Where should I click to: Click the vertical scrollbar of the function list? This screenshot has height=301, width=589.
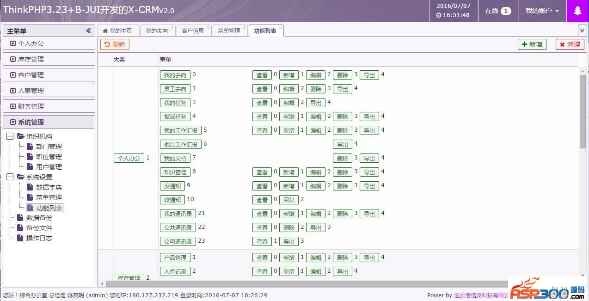(x=582, y=111)
